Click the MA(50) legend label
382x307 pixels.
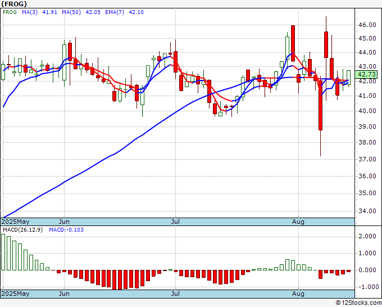(x=71, y=12)
